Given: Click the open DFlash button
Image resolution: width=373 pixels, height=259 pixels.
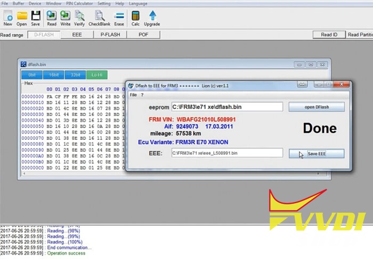Looking at the screenshot, I should (317, 107).
